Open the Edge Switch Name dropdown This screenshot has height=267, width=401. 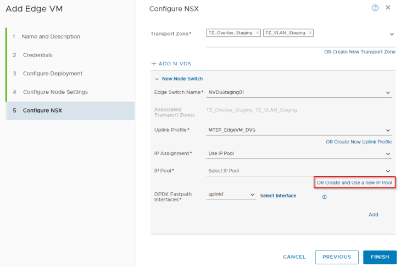[x=388, y=92]
